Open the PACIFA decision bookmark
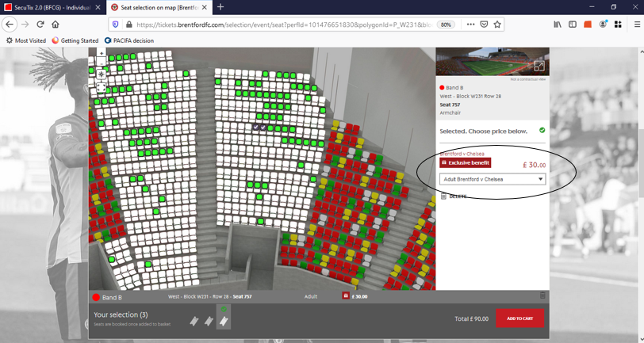Screen dimensions: 644x343 129,40
